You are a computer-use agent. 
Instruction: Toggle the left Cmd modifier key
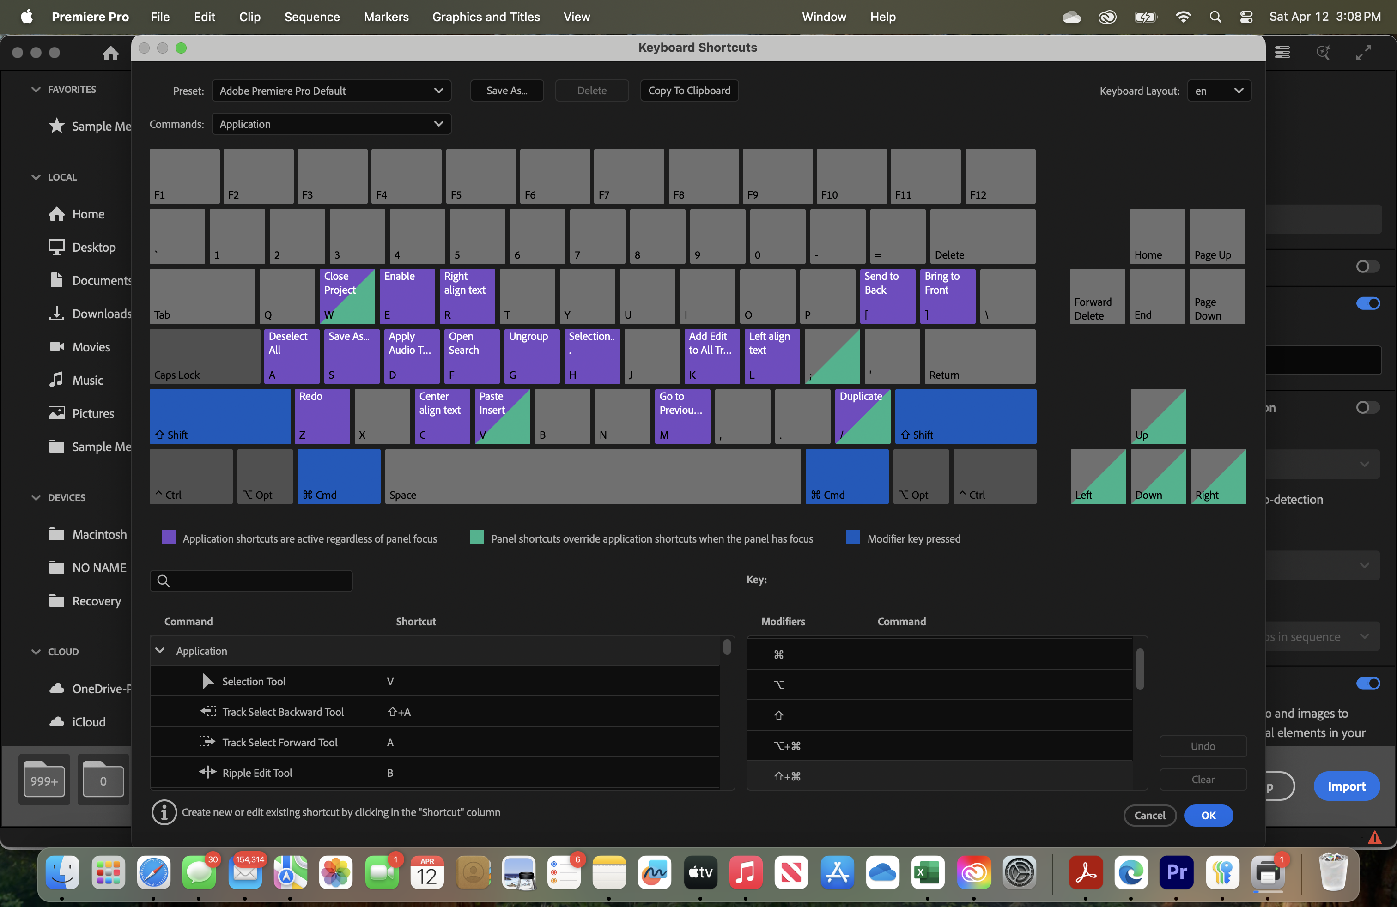(339, 477)
